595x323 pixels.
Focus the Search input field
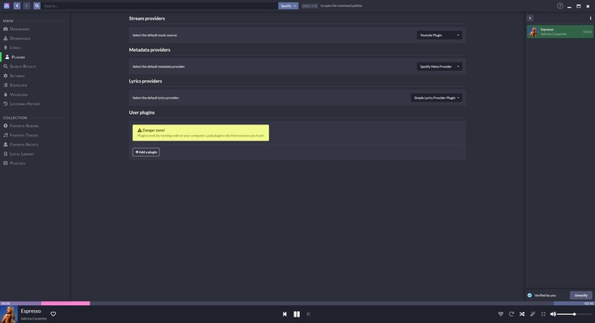click(159, 6)
